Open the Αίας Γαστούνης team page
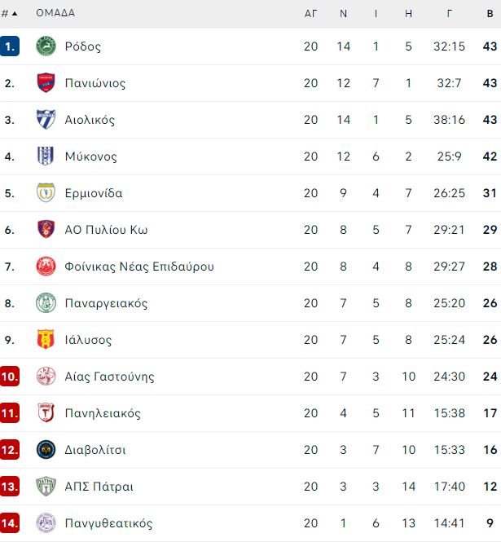The width and height of the screenshot is (501, 542). click(x=109, y=377)
